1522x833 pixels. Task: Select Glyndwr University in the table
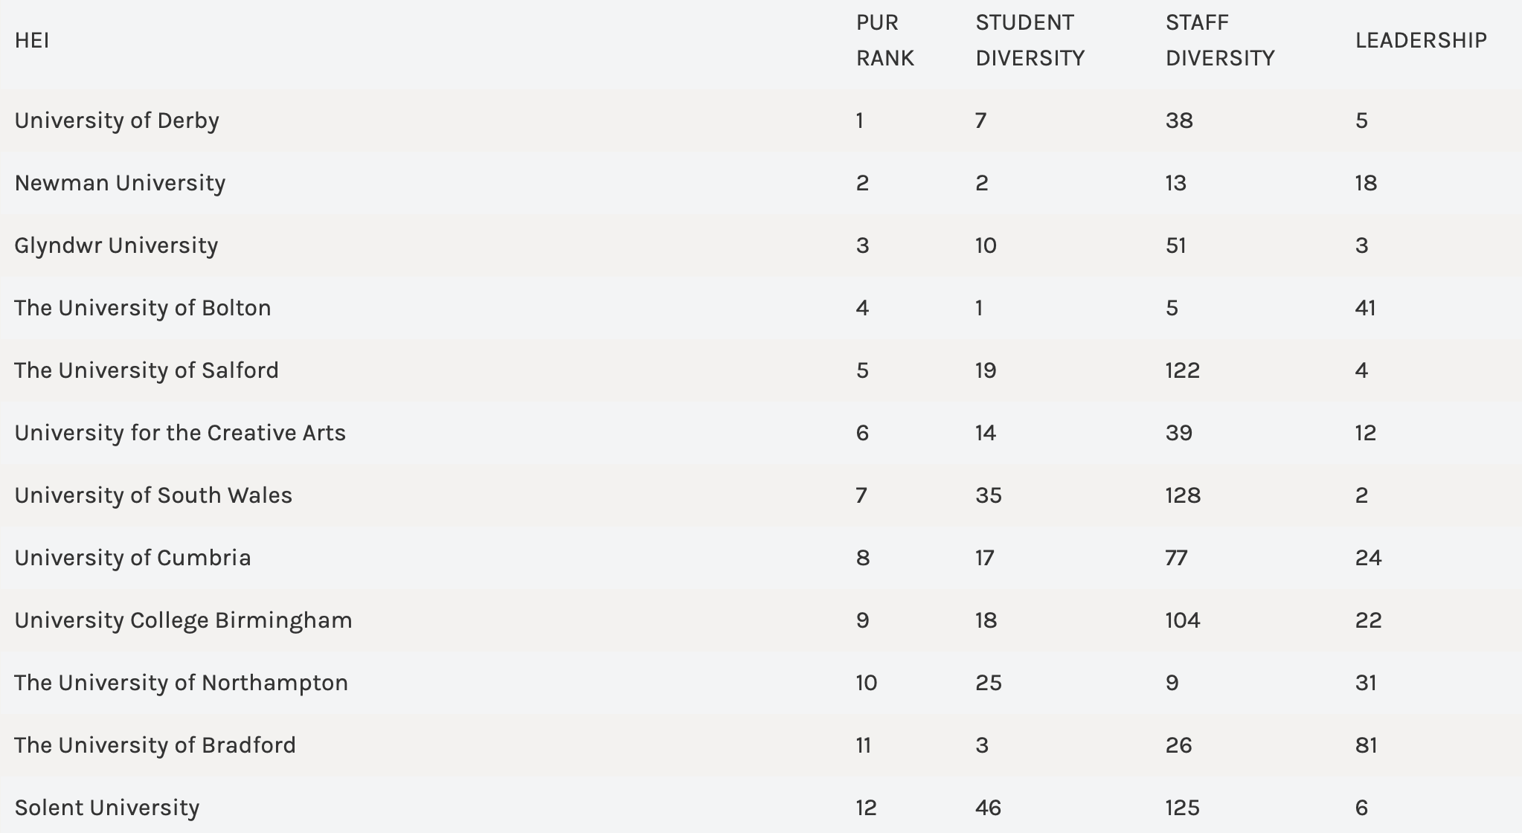point(116,245)
